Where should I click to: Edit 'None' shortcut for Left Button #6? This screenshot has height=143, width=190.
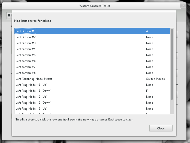150,61
